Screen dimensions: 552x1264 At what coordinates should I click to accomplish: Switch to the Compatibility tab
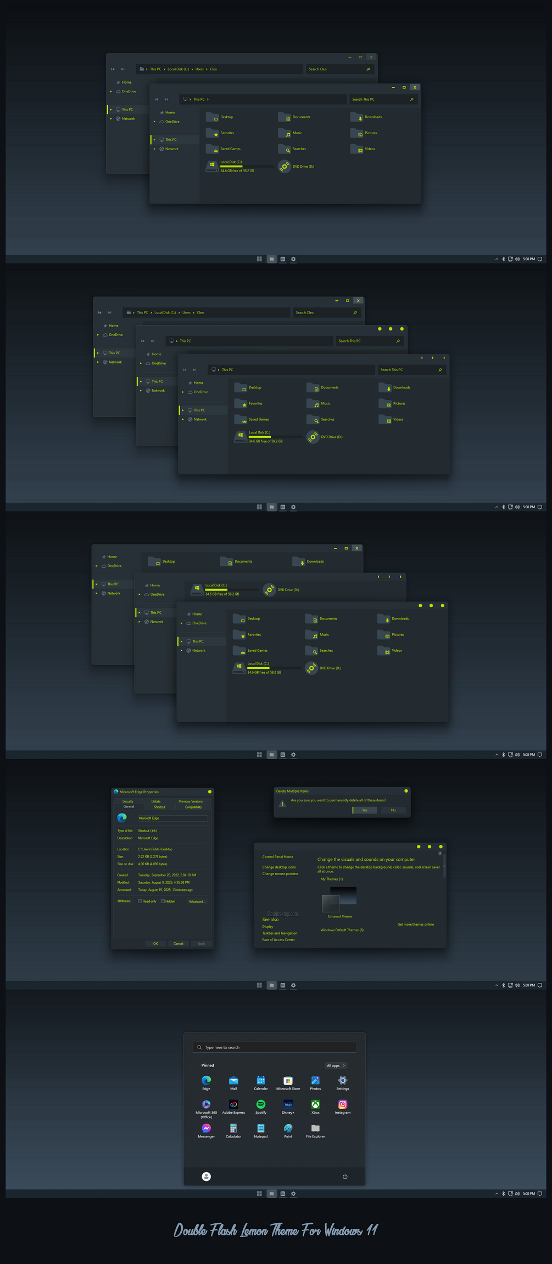[x=193, y=807]
